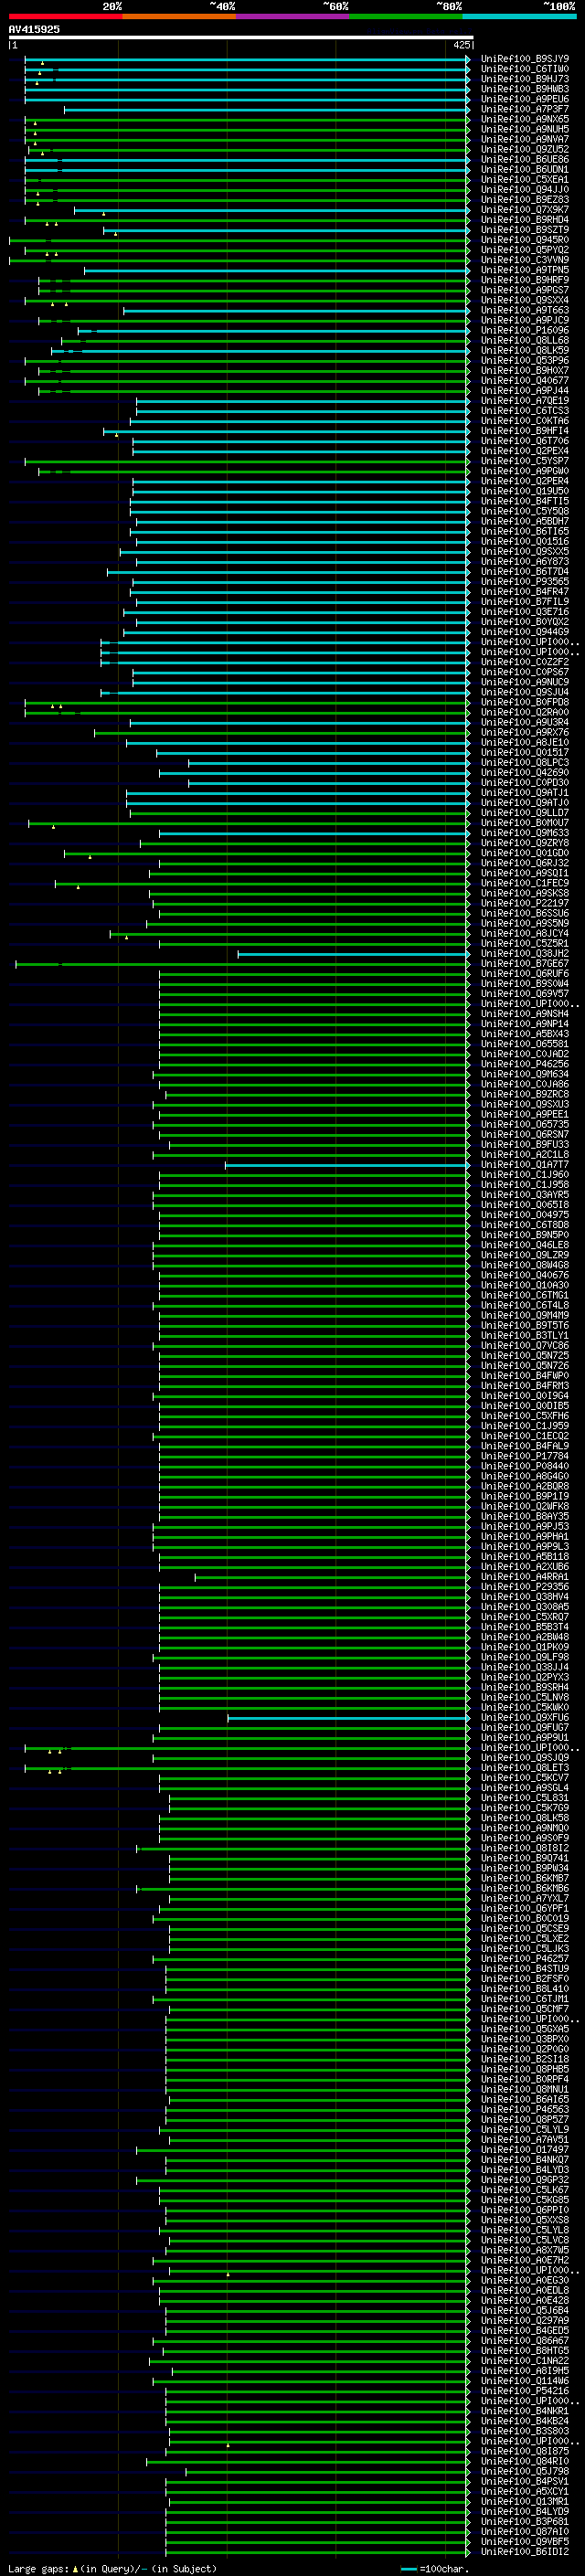
Task: Select the UniRef100_C6T8D8 label
Action: (525, 1225)
